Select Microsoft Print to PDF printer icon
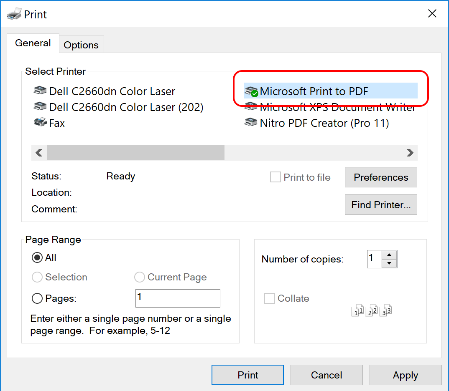The image size is (449, 391). [251, 91]
